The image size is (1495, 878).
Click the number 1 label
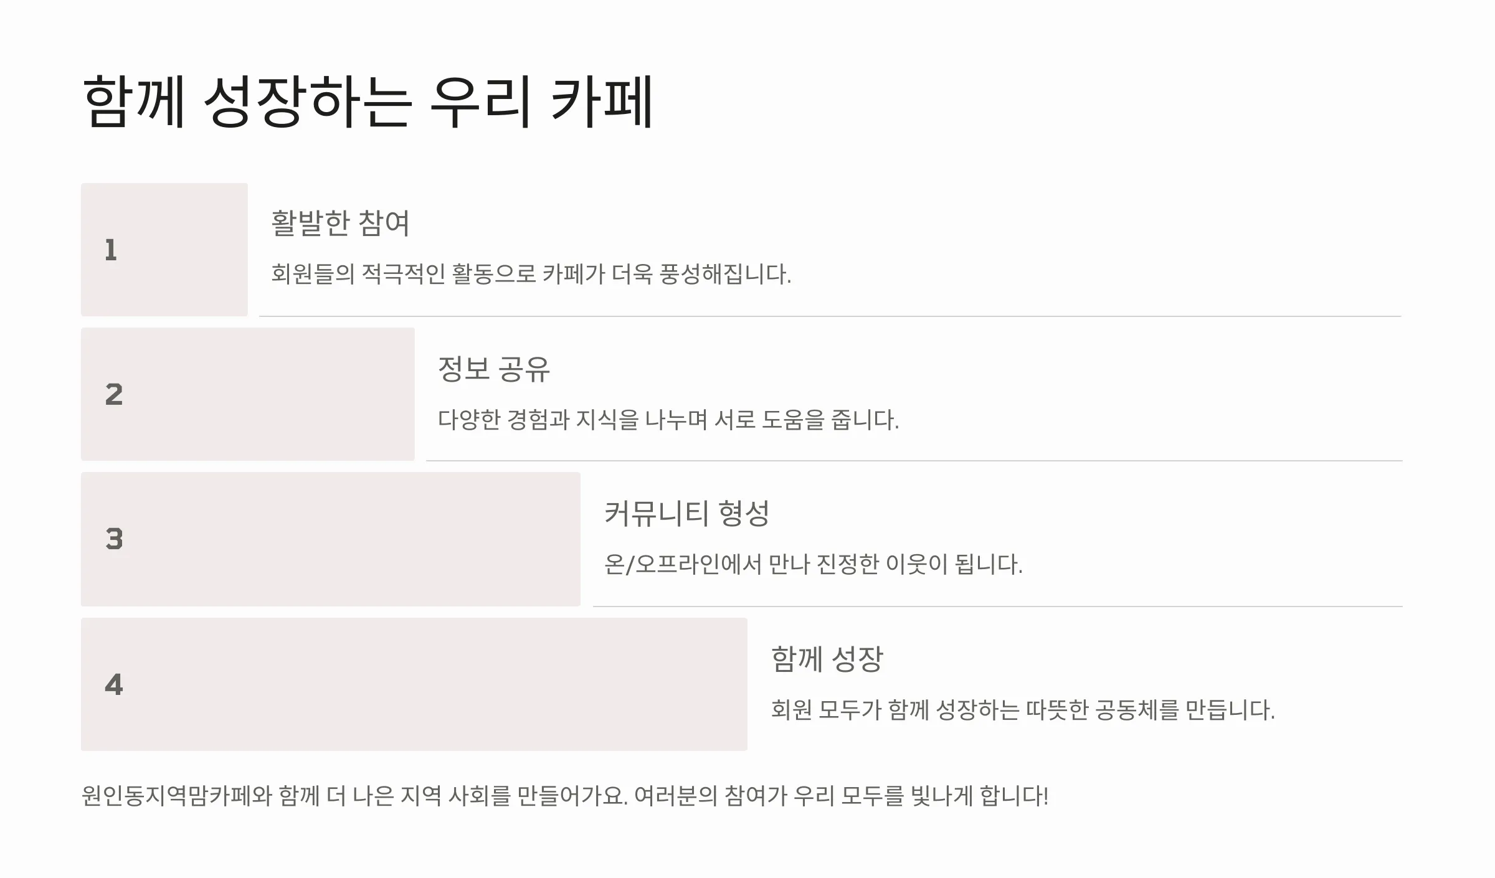click(x=111, y=250)
